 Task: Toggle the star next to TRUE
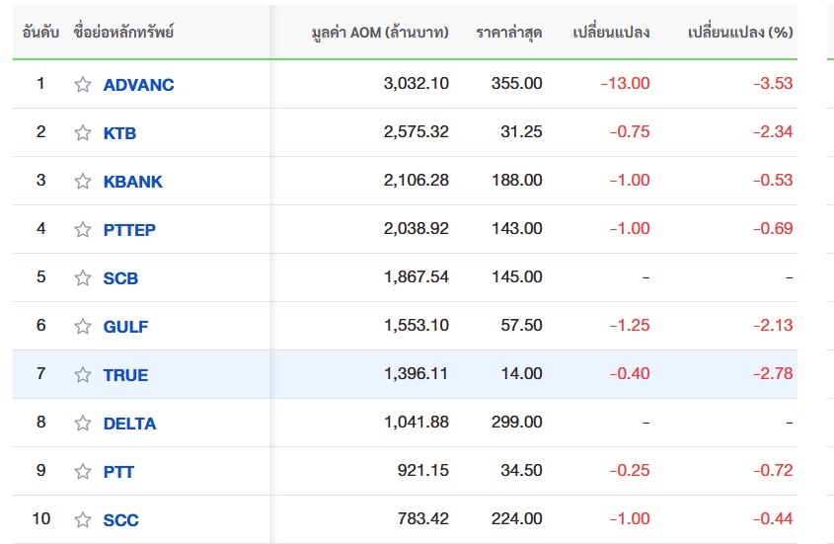point(83,375)
